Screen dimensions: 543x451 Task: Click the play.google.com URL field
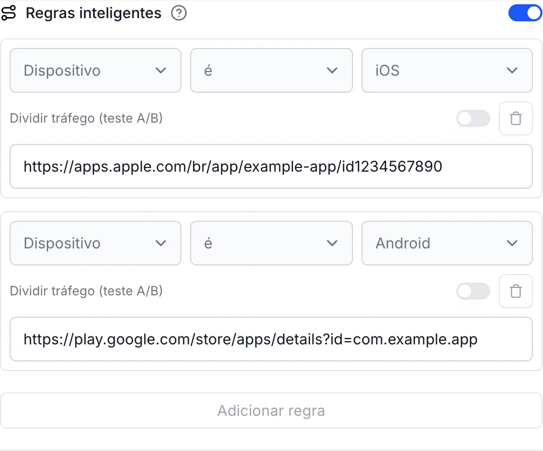[271, 339]
